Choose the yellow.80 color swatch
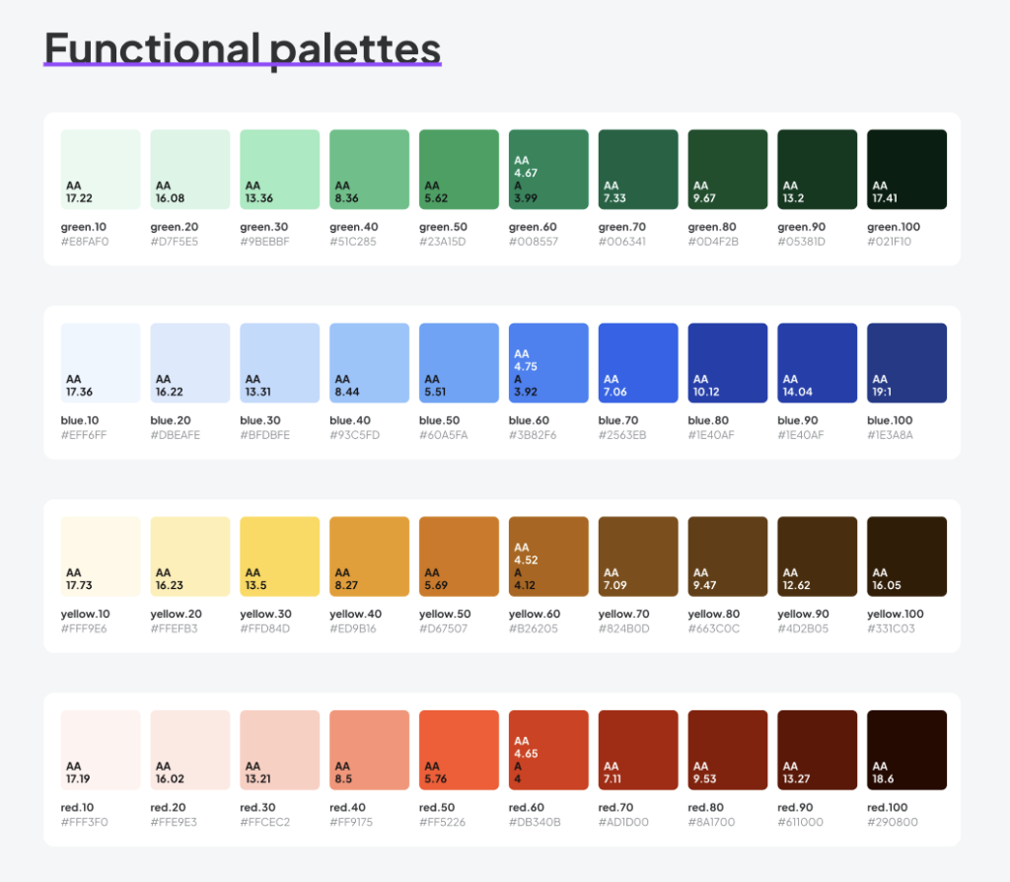The height and width of the screenshot is (882, 1010). pos(728,556)
